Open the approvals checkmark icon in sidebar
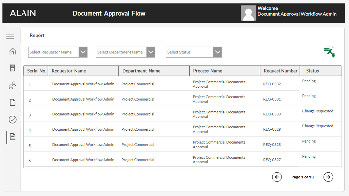The width and height of the screenshot is (349, 196). coord(12,119)
